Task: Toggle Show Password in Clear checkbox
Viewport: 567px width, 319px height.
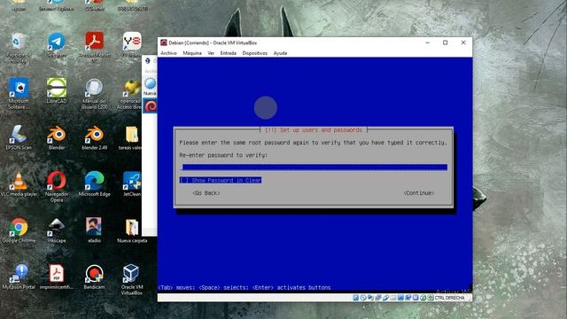Action: click(221, 180)
